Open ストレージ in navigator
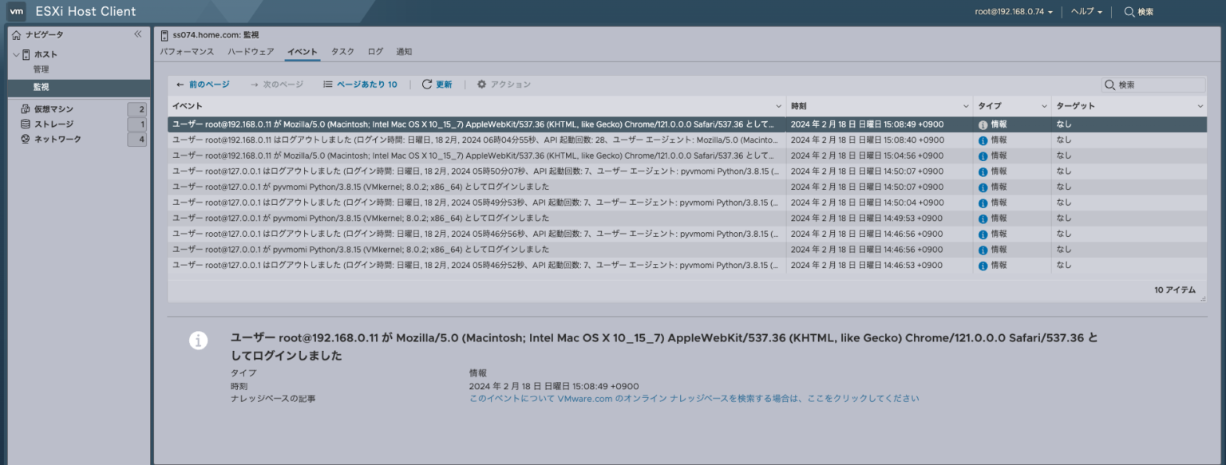This screenshot has width=1226, height=465. click(x=53, y=124)
